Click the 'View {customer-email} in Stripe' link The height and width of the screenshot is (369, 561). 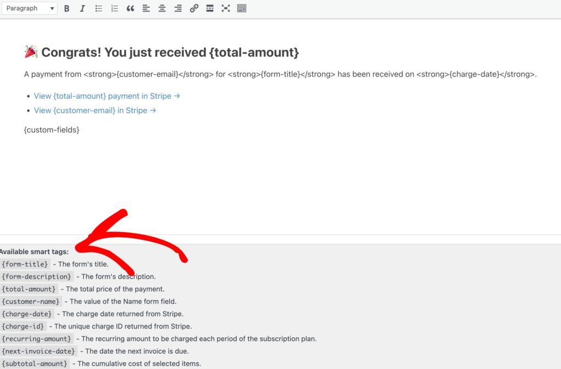tap(95, 110)
